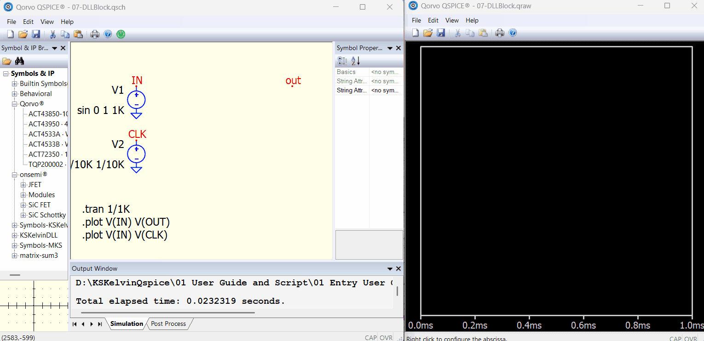Open the File menu in the .qraw window
The image size is (704, 341).
tap(416, 20)
